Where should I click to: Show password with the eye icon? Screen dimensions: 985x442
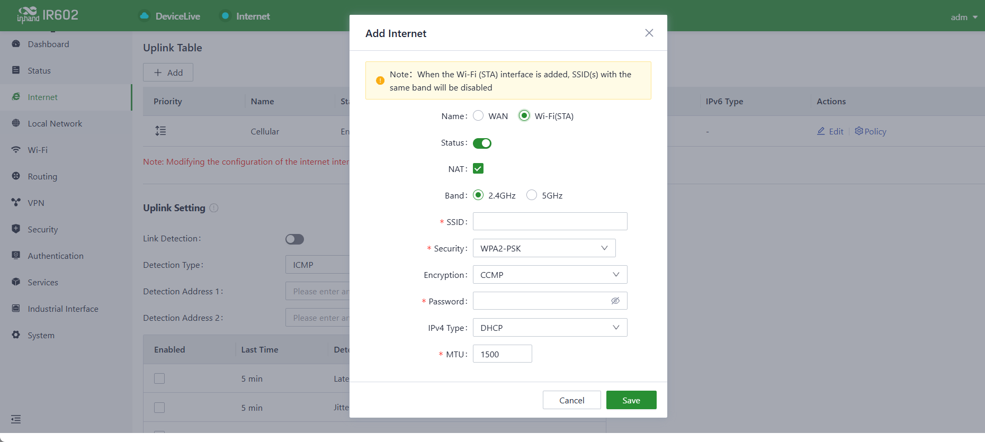615,301
